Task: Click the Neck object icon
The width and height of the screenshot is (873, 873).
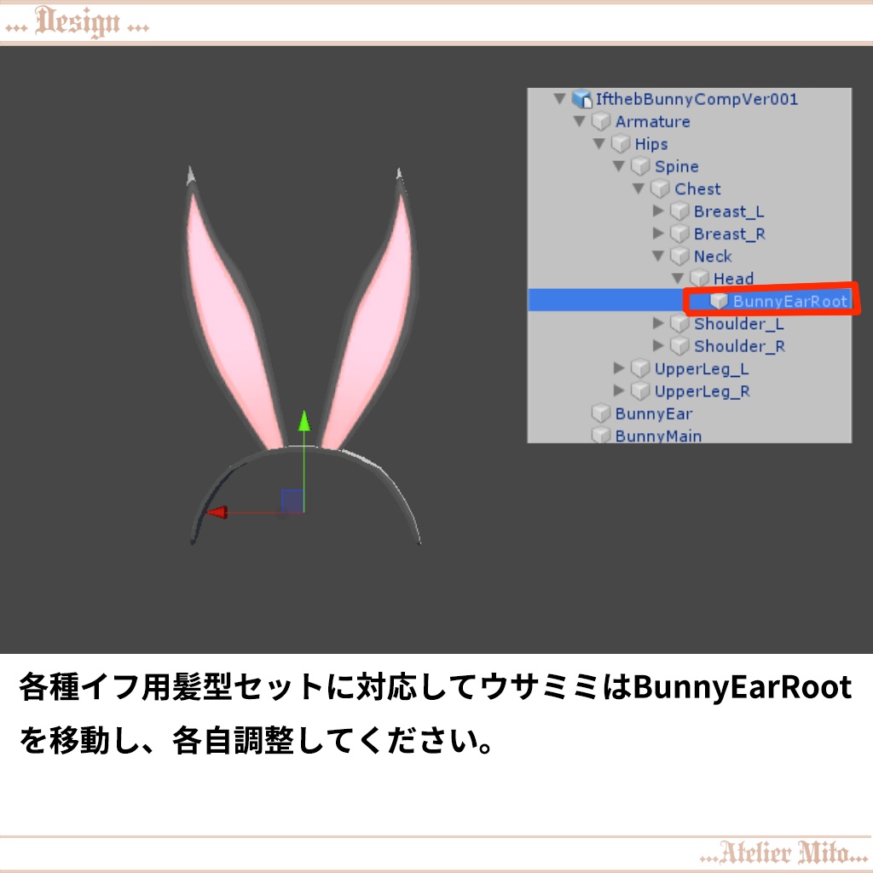Action: (x=679, y=256)
